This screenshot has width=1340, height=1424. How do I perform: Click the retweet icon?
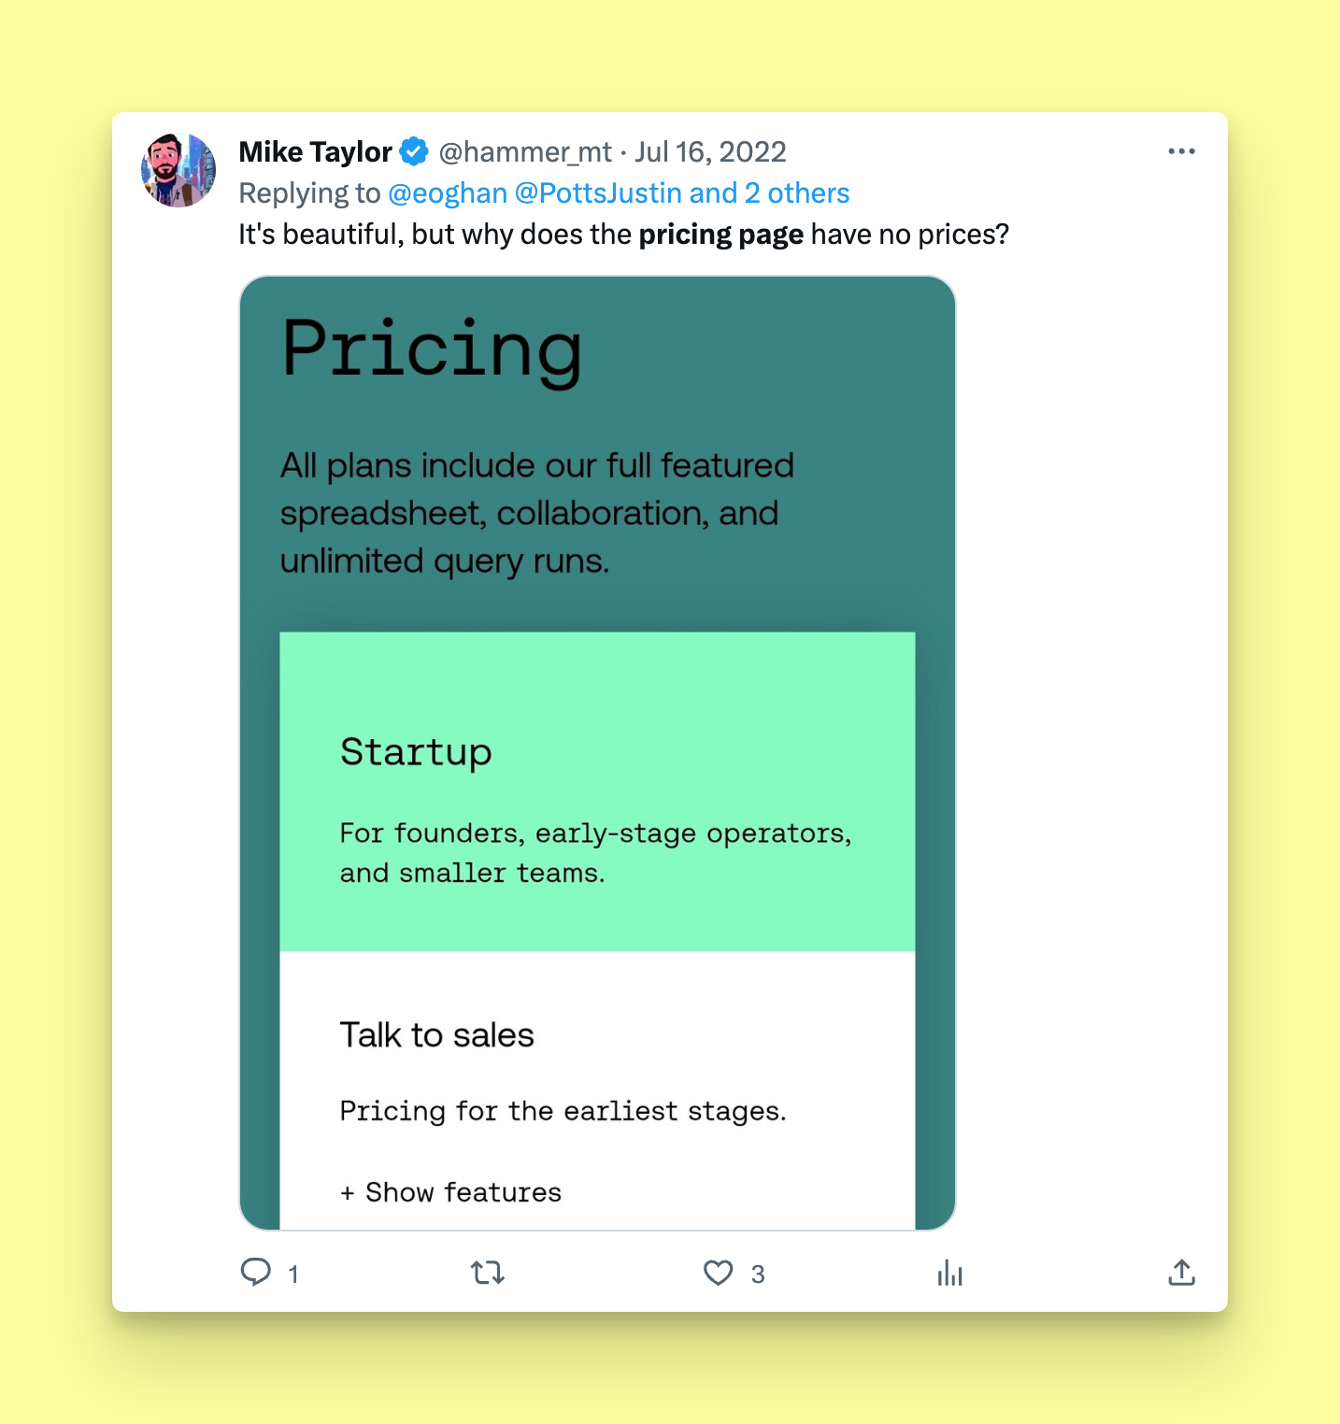point(488,1272)
